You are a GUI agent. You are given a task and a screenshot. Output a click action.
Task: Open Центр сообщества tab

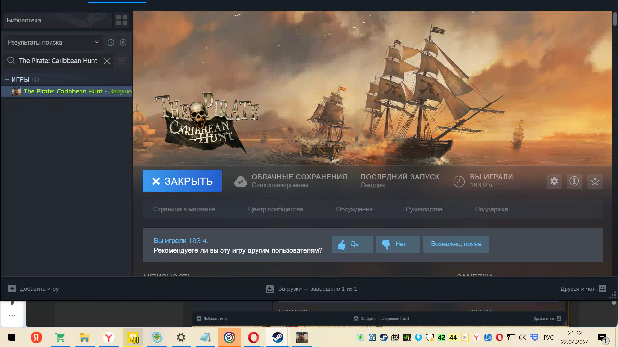(276, 209)
